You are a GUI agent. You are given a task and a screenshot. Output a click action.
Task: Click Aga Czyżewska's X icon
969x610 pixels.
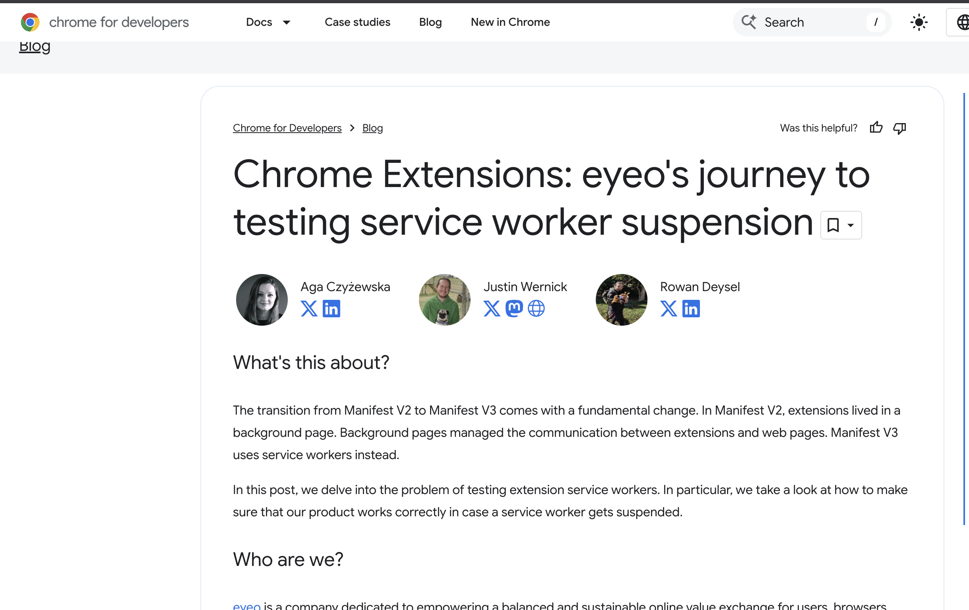tap(309, 308)
